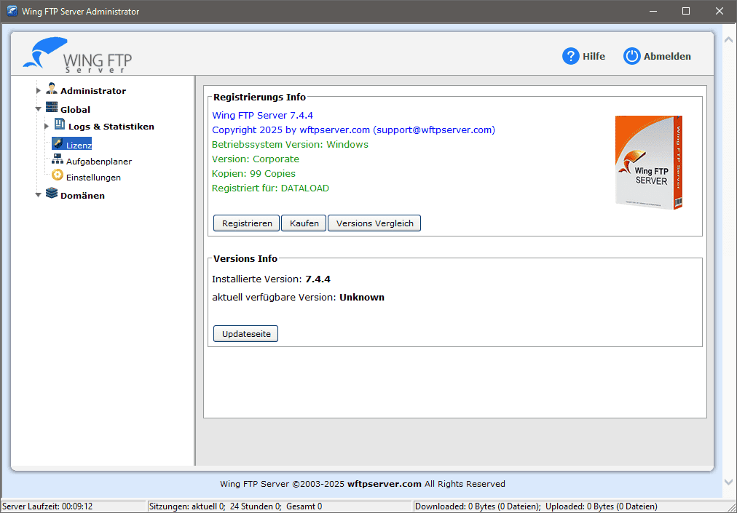Select Administrator in the tree

coord(93,91)
